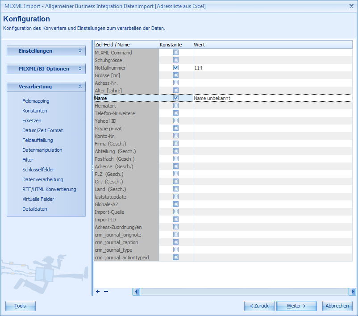Image resolution: width=358 pixels, height=316 pixels.
Task: Select Detaildaten in the sidebar
Action: coord(34,208)
